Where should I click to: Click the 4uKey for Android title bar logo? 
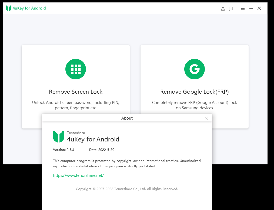(26, 8)
